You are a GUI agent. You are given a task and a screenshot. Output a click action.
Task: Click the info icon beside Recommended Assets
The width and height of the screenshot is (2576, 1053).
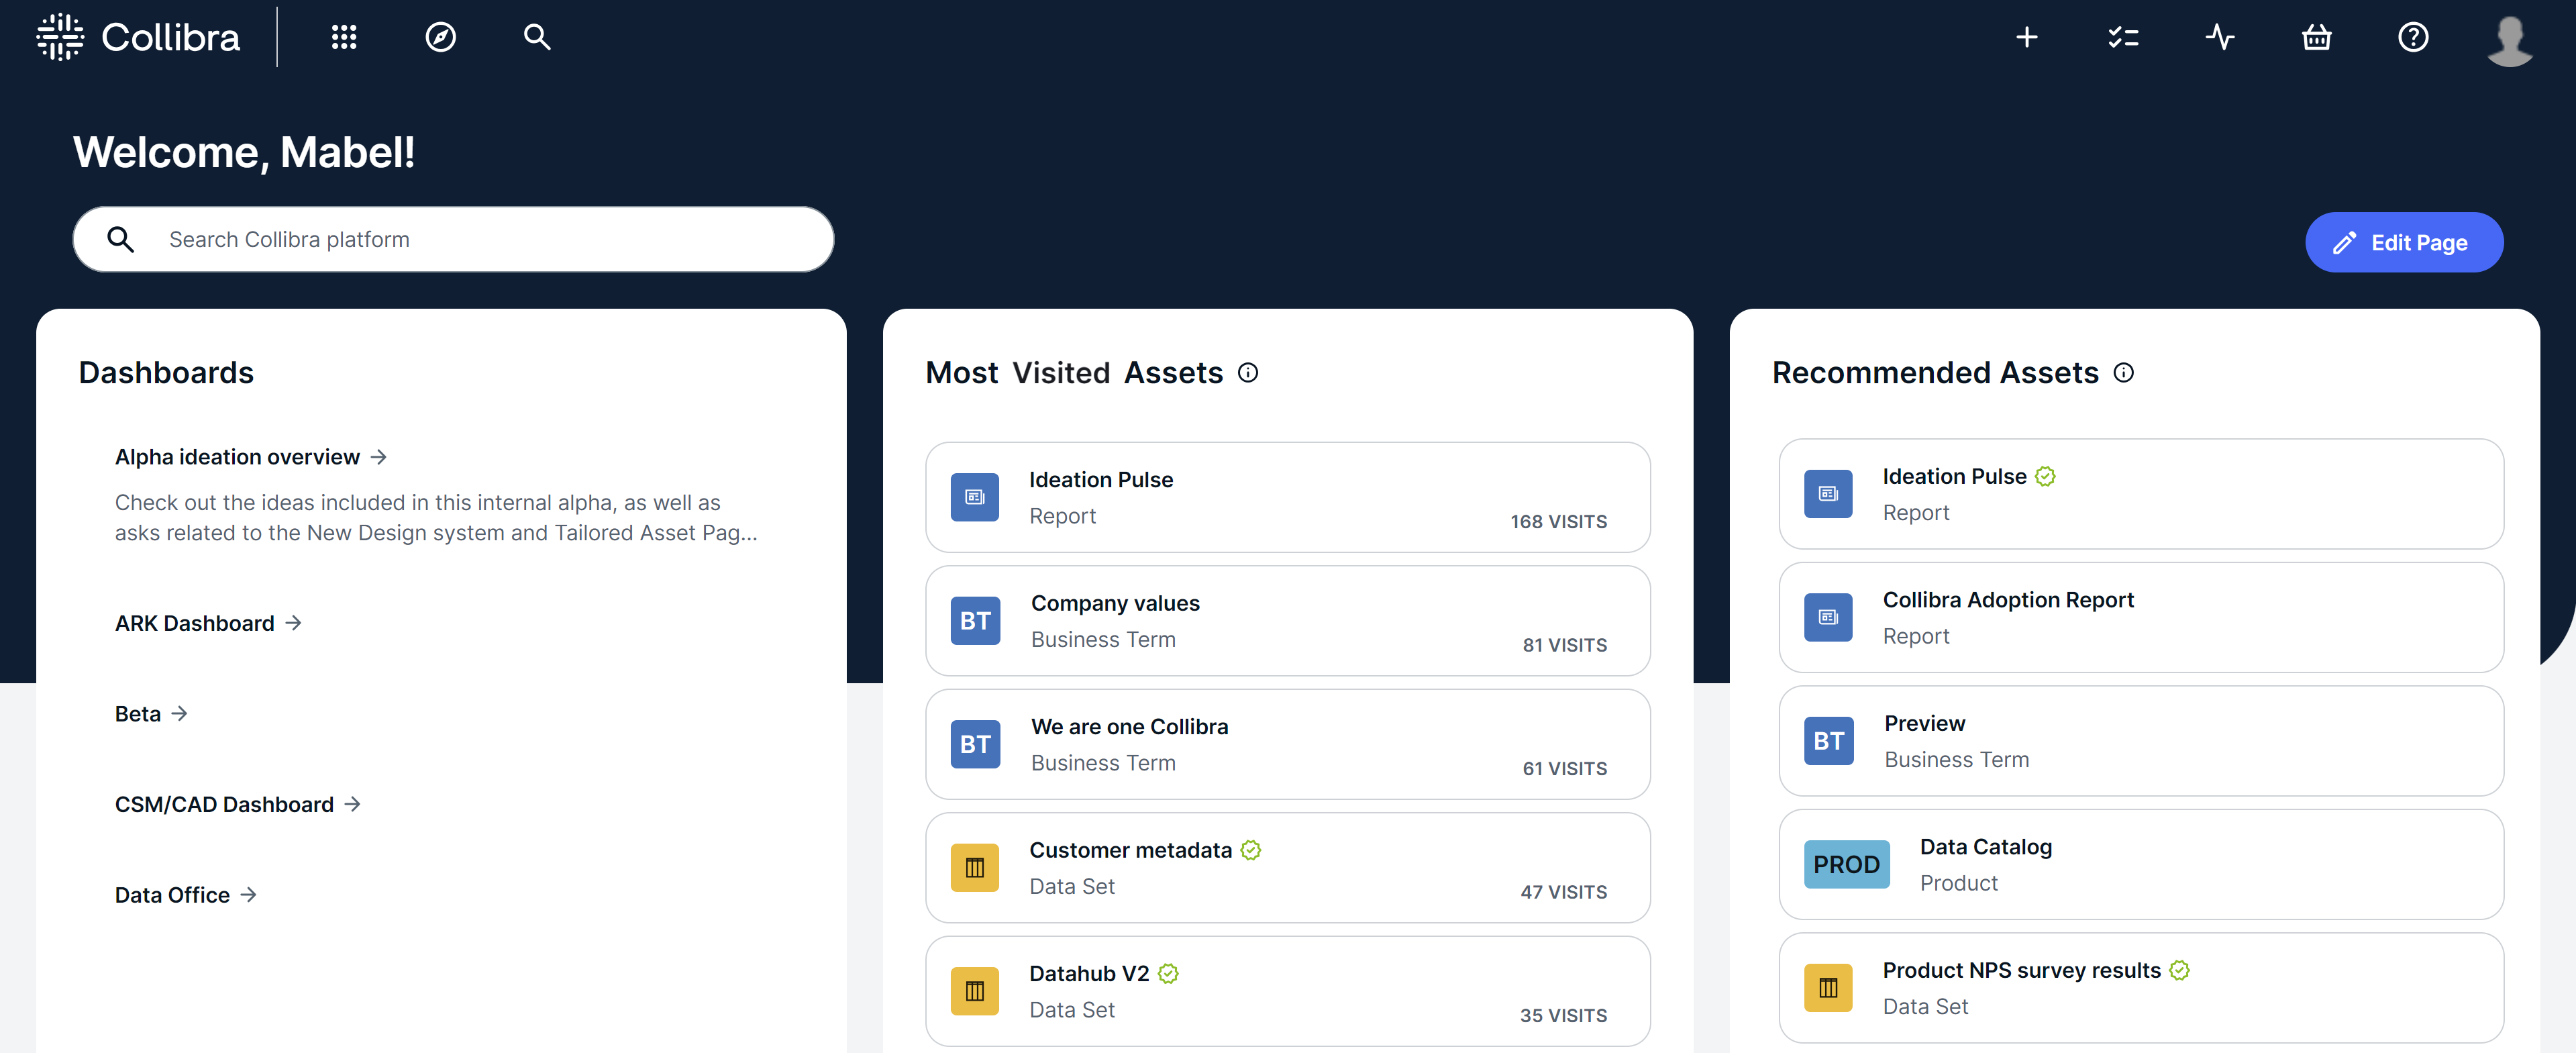(2124, 374)
